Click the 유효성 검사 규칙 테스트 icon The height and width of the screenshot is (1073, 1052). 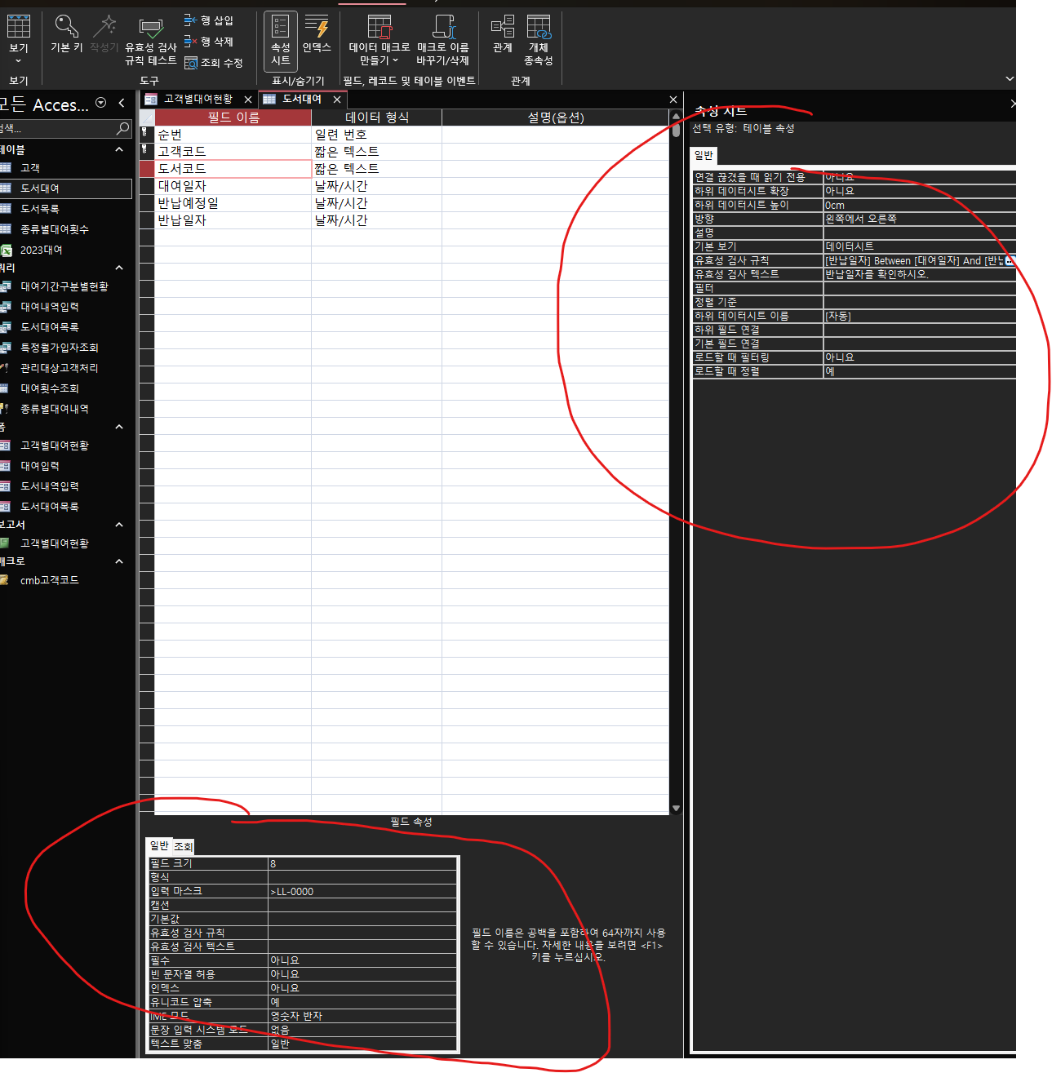150,41
